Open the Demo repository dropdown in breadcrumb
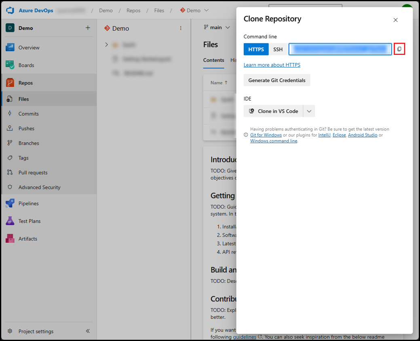The height and width of the screenshot is (341, 420). coord(194,11)
